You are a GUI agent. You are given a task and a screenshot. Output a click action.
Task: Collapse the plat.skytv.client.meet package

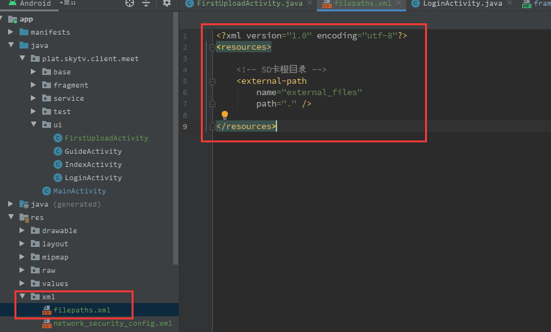23,58
